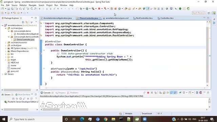The height and width of the screenshot is (122, 217).
Task: Expand Maven Dependencies node
Action: pyautogui.click(x=6, y=51)
